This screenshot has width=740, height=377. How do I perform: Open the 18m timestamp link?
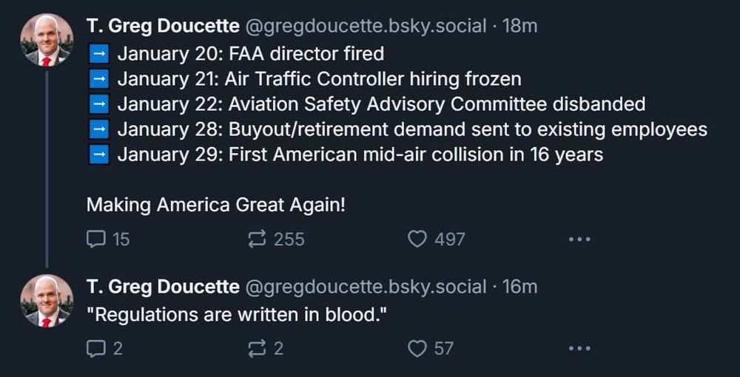519,26
